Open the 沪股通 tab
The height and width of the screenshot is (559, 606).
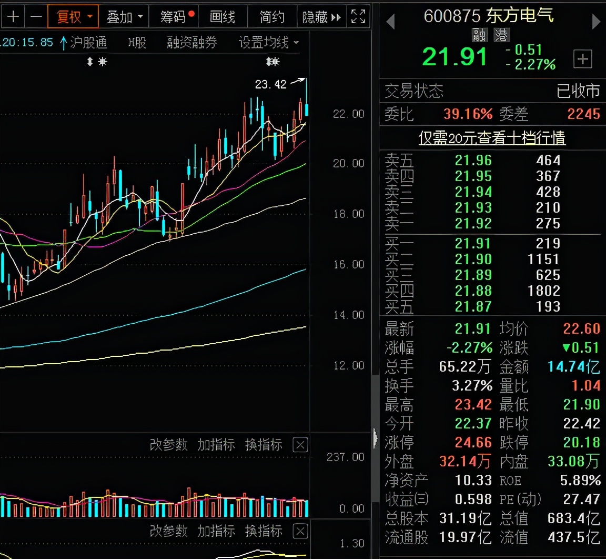88,42
